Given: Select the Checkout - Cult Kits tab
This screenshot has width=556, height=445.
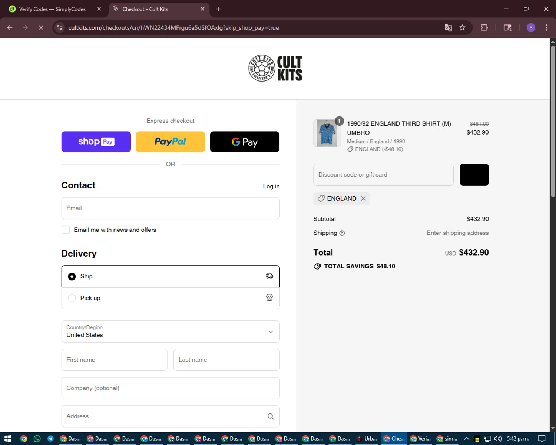Looking at the screenshot, I should pyautogui.click(x=159, y=9).
